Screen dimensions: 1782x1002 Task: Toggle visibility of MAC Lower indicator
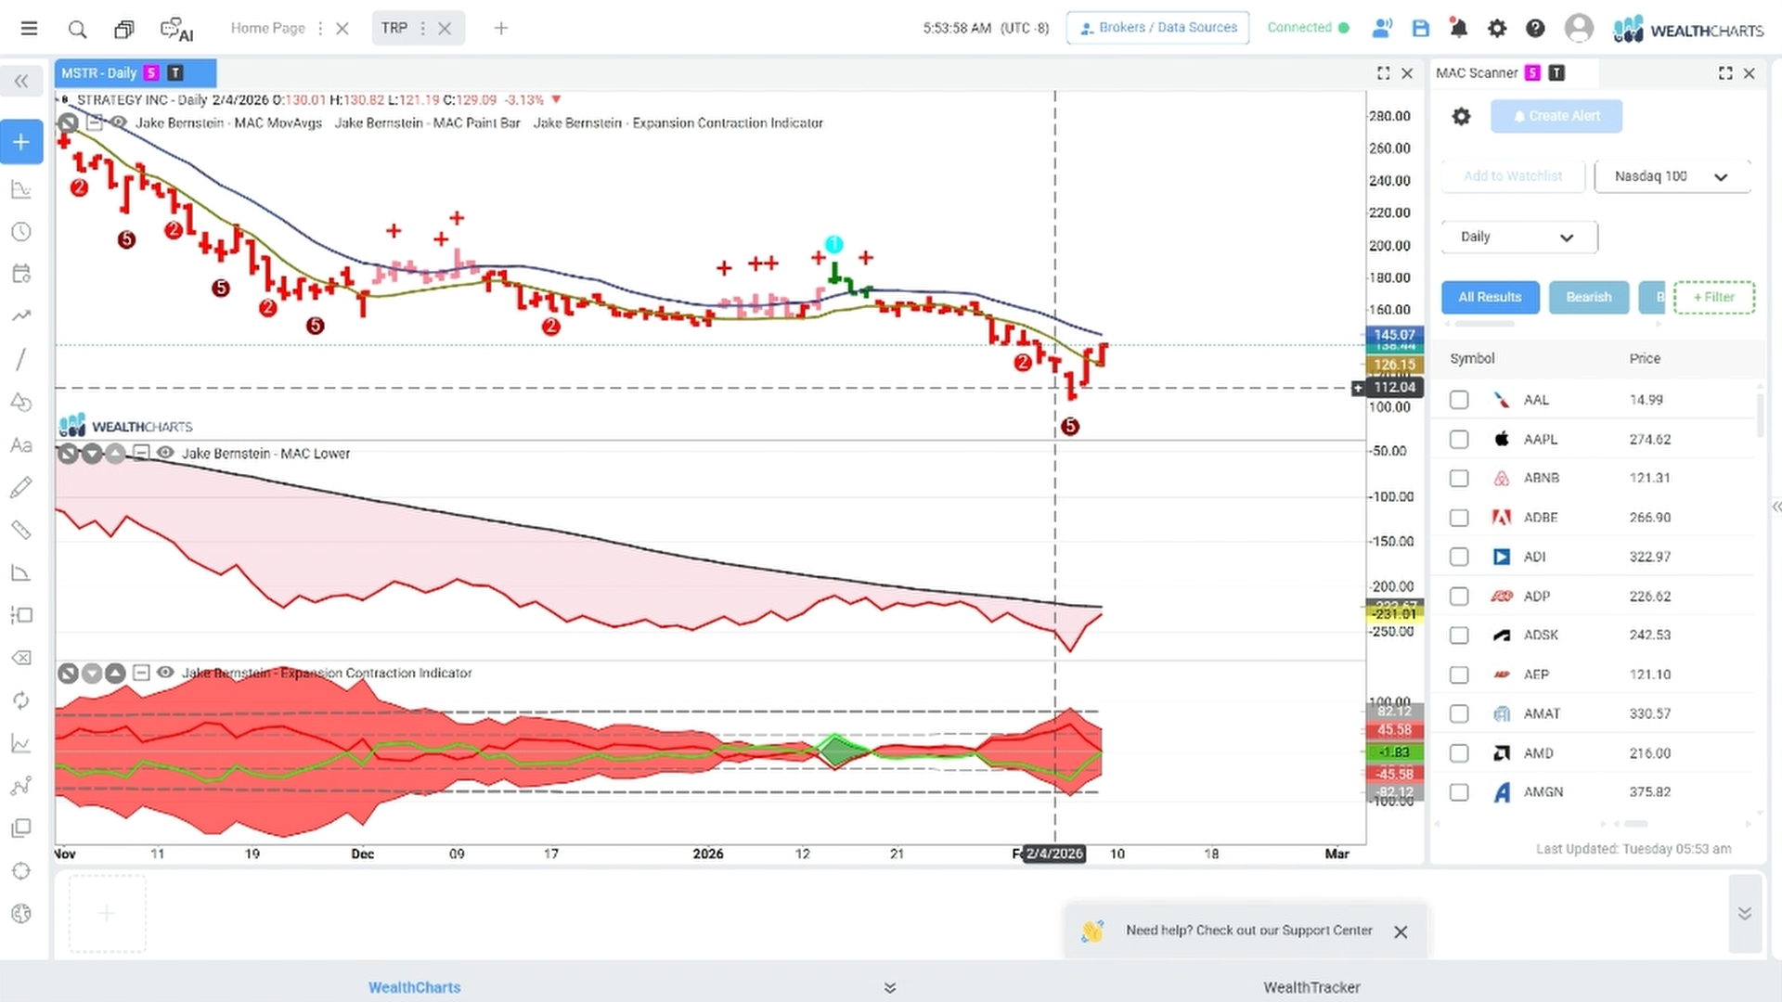(x=165, y=453)
